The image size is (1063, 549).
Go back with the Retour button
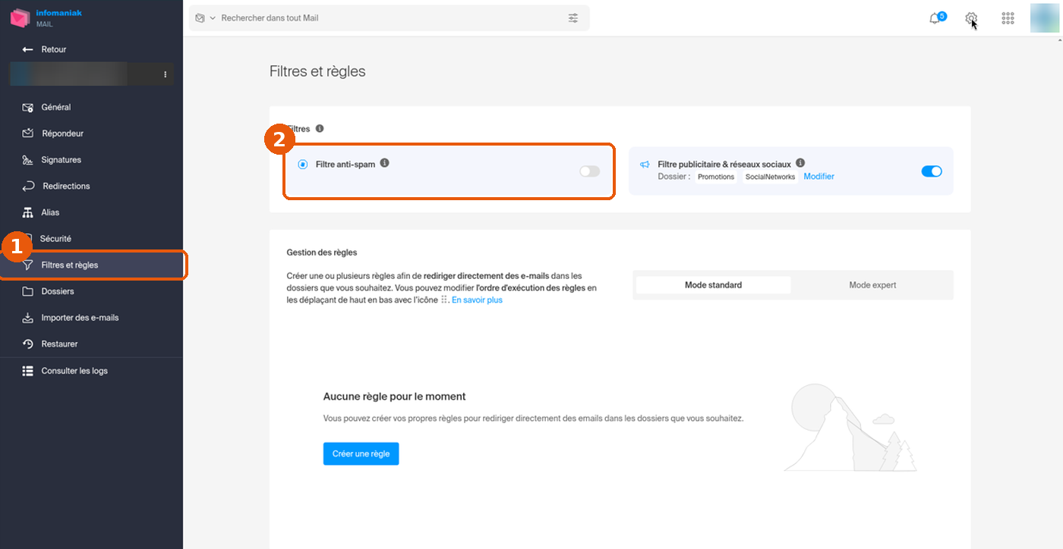(45, 49)
